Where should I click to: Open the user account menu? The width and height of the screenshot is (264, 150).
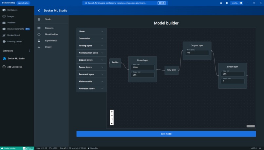(x=237, y=3)
